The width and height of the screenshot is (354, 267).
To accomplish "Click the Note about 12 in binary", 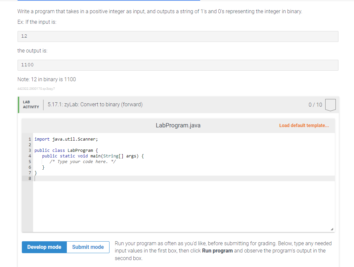I will click(46, 79).
